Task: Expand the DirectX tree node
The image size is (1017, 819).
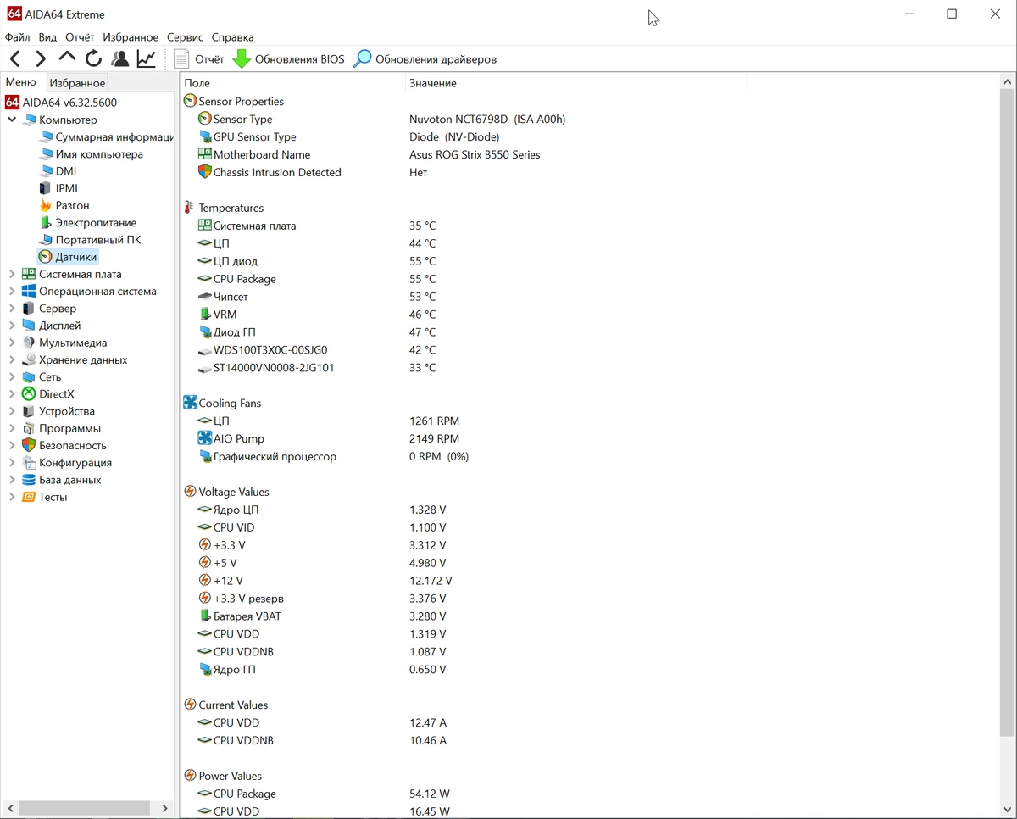Action: pyautogui.click(x=12, y=394)
